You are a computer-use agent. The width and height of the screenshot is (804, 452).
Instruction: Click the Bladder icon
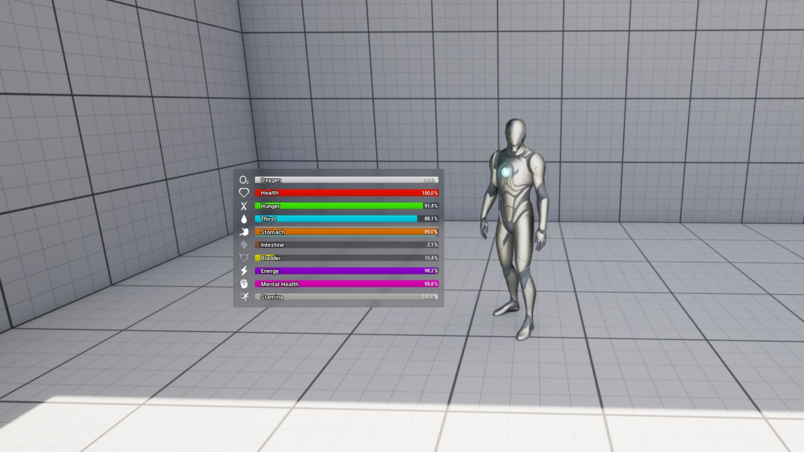pyautogui.click(x=244, y=258)
